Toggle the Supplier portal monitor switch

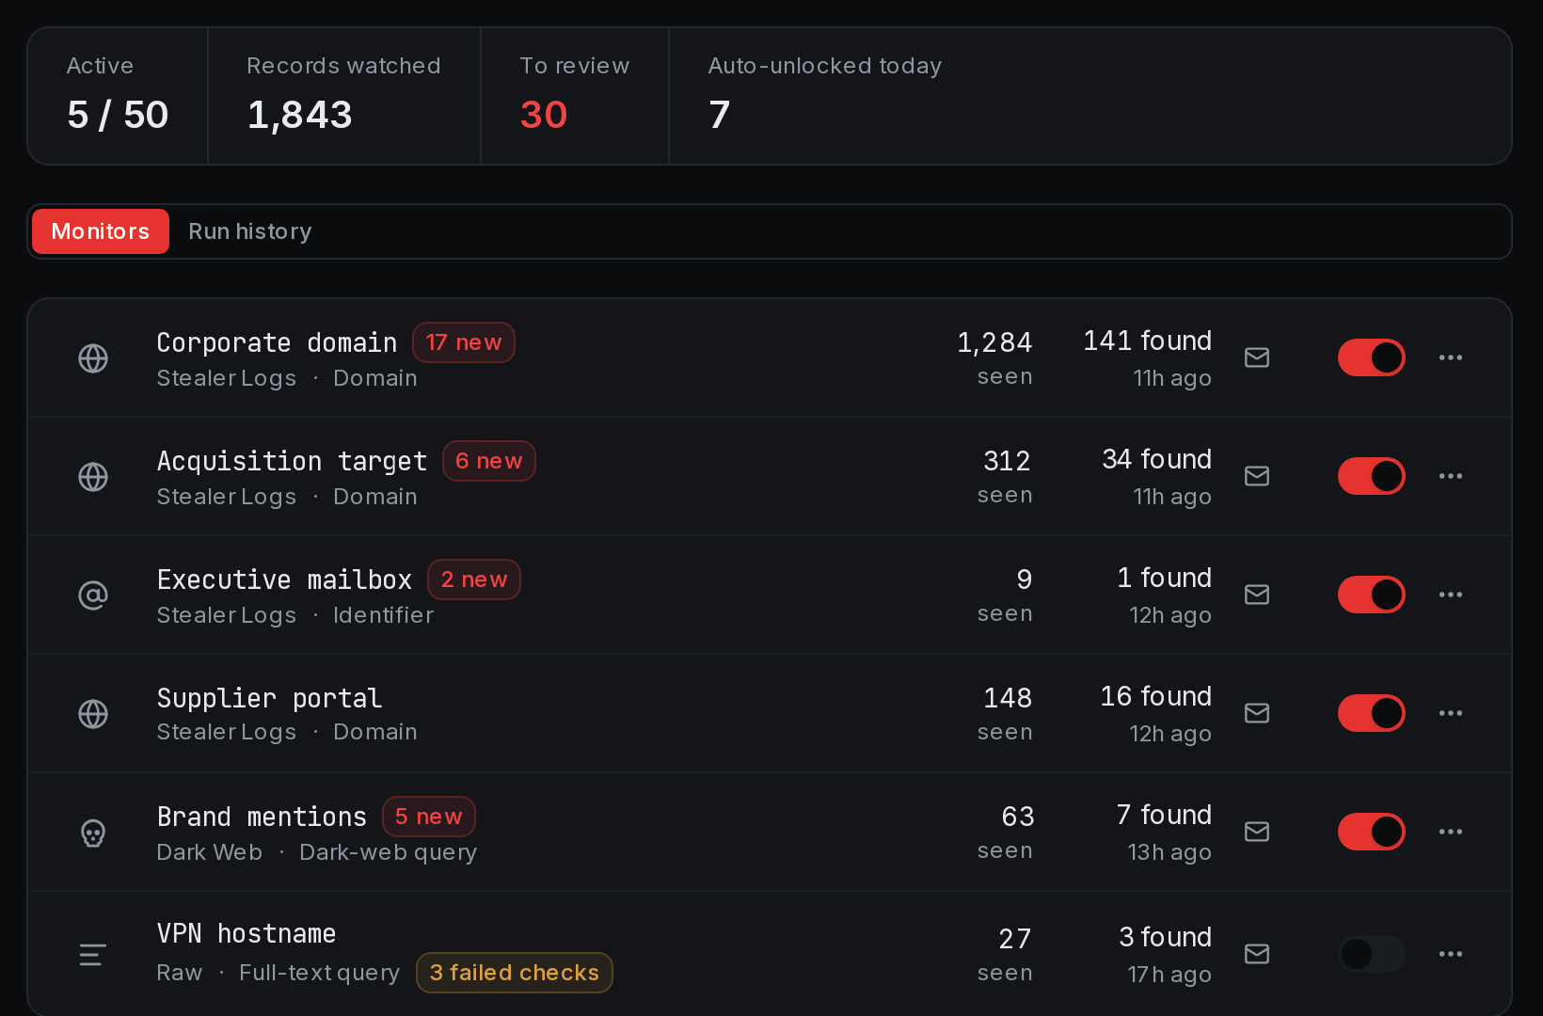[x=1372, y=713]
